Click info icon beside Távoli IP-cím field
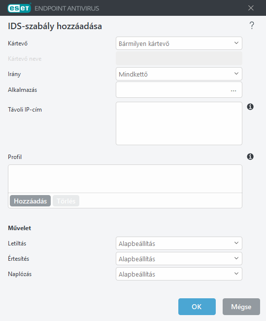The image size is (266, 321). point(250,107)
